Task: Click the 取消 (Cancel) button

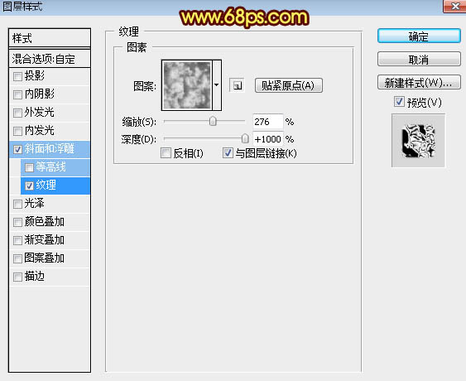Action: coord(419,60)
